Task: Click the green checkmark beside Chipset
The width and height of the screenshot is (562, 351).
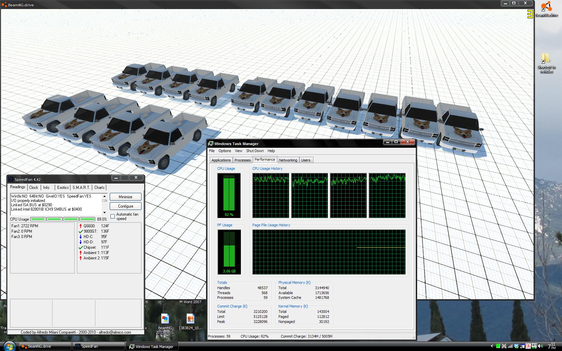Action: coord(81,247)
